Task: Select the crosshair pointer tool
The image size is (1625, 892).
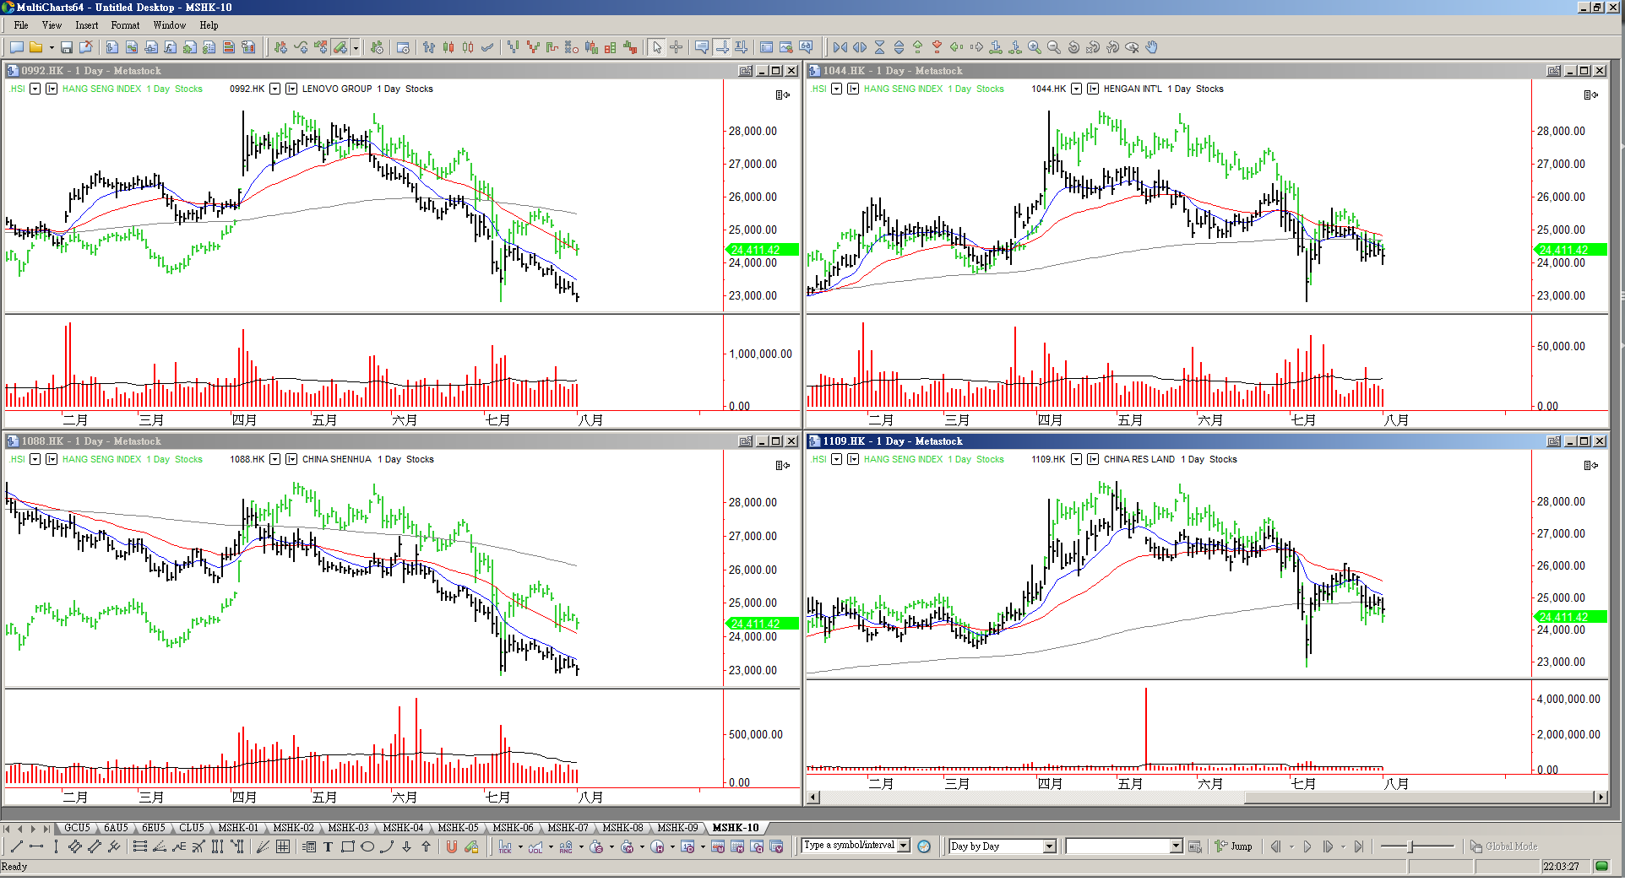Action: [x=676, y=48]
